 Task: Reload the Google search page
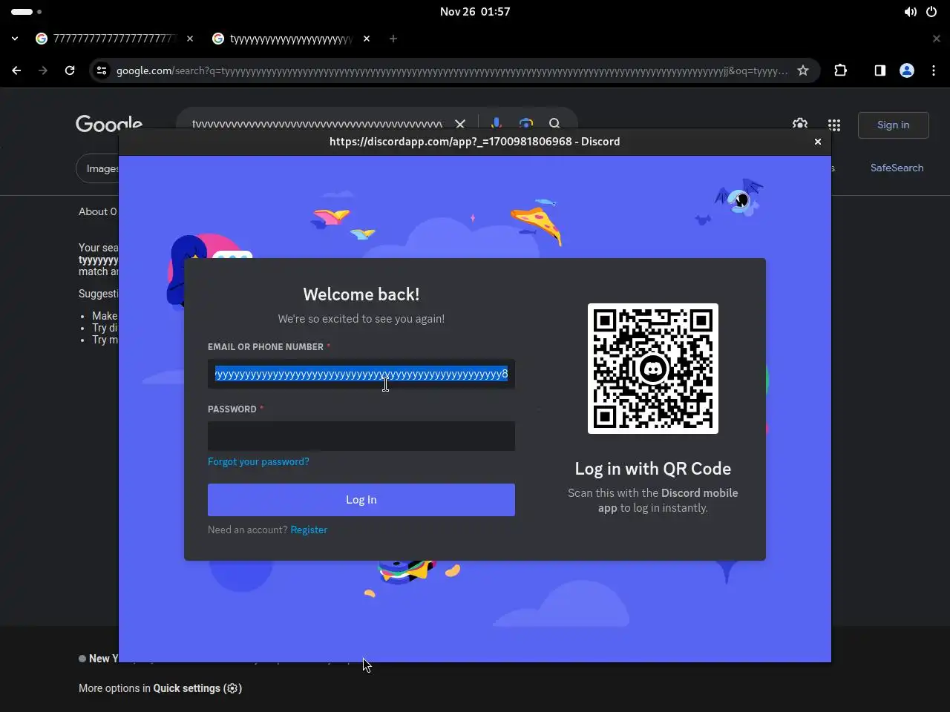(70, 70)
